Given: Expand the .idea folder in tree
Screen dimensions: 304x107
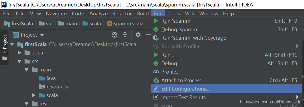Looking at the screenshot, I should pyautogui.click(x=19, y=53).
